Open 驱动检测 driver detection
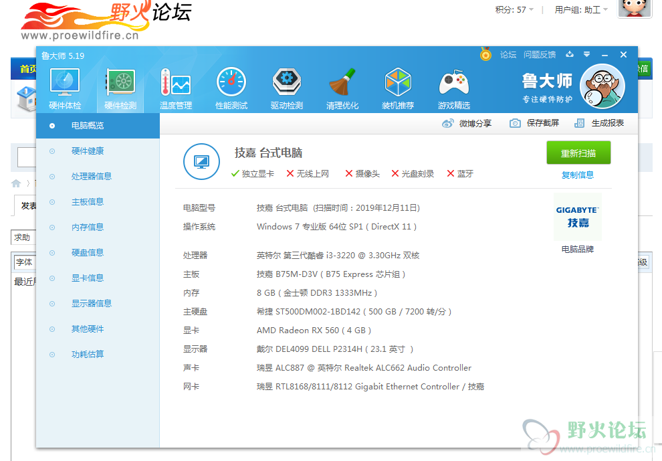 click(x=287, y=89)
